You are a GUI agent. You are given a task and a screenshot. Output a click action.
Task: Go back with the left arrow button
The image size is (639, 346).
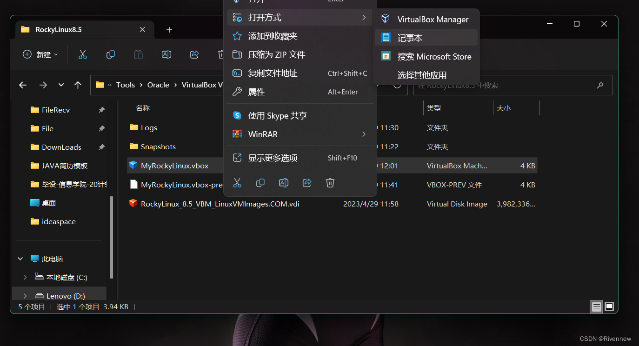click(x=23, y=85)
